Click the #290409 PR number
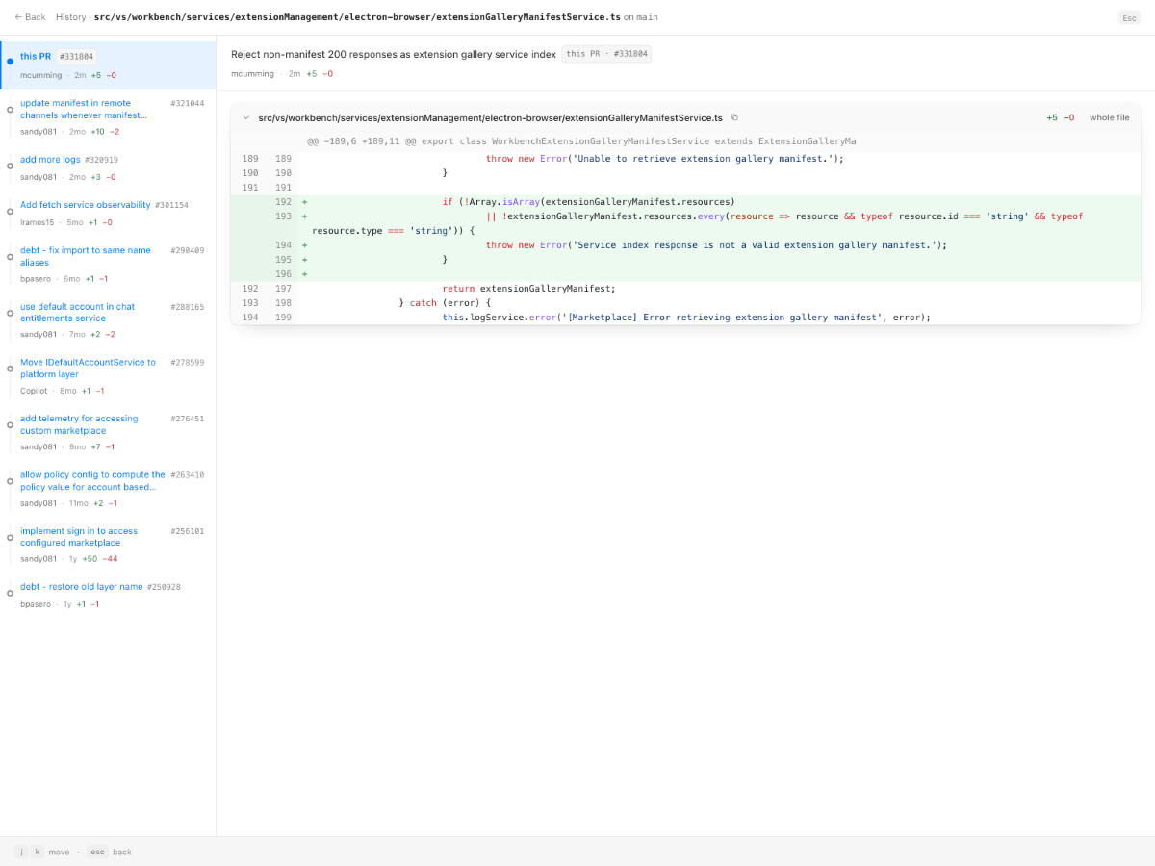This screenshot has width=1155, height=866. 188,250
